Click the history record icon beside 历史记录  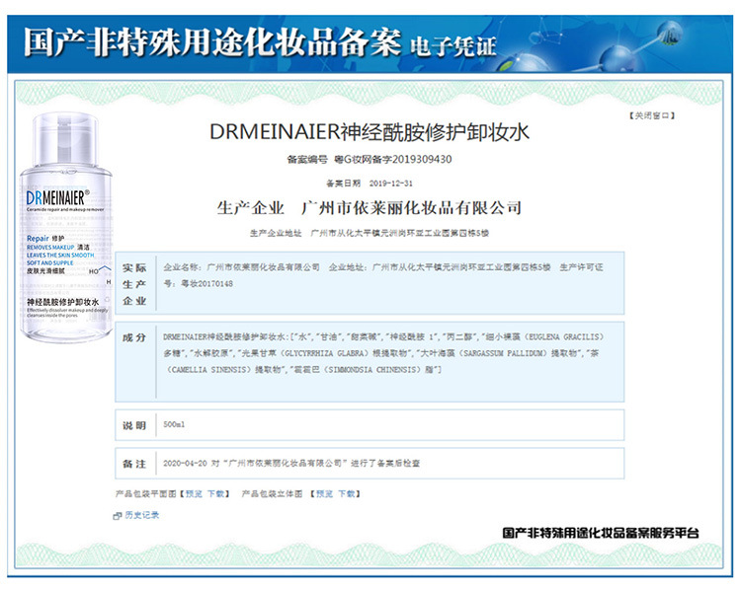(118, 515)
